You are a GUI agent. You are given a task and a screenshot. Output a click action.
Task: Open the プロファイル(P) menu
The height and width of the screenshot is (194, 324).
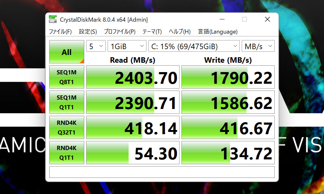tap(120, 32)
